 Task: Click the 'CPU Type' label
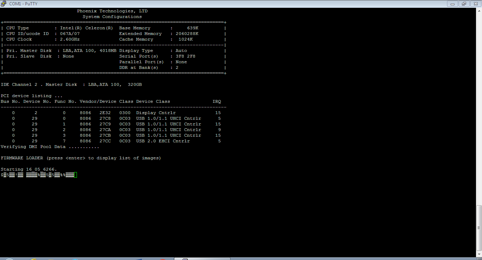point(18,28)
